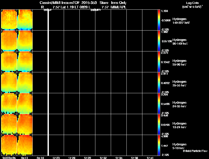Click the 04:11 image in the 35-55 keV row
The image size is (209, 159).
(25, 83)
